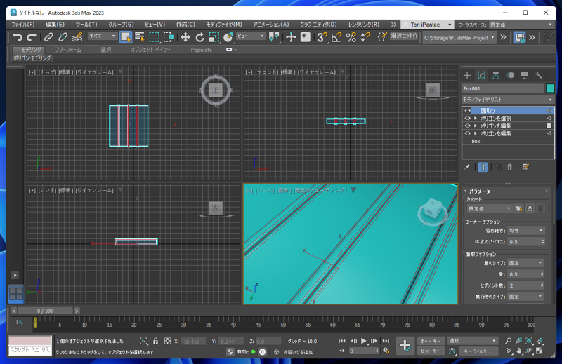
Task: Open the selection filter すべて dropdown
Action: pos(102,36)
